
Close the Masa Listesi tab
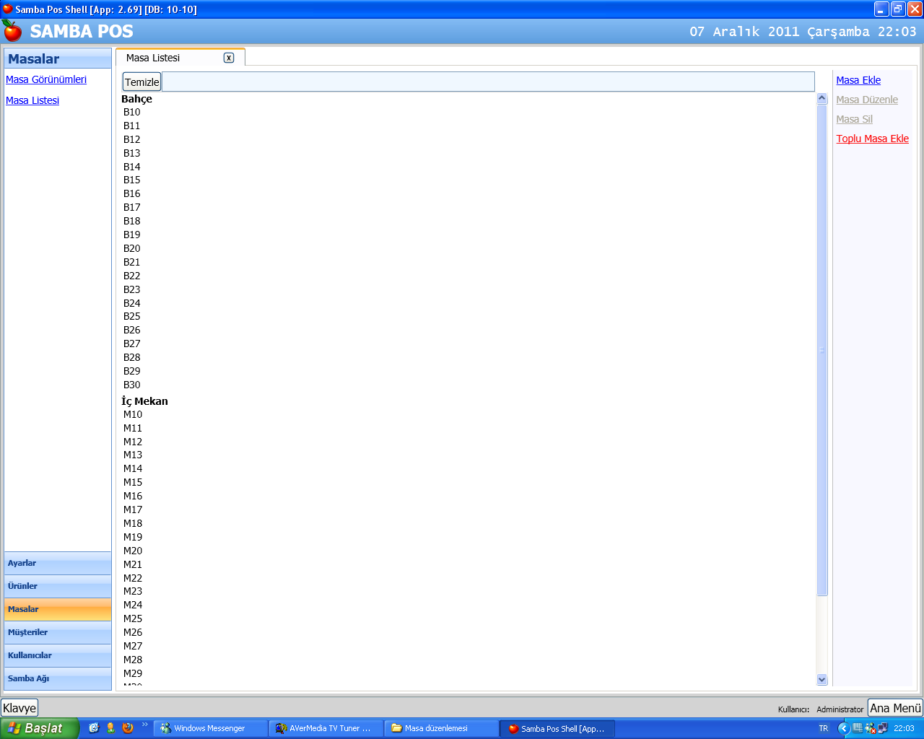click(x=229, y=58)
